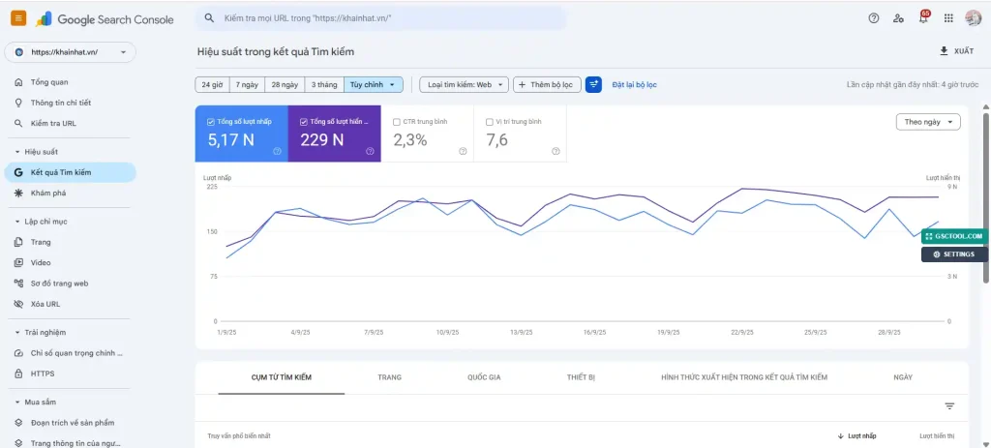Open the account profile avatar
Screen dimensions: 991x448
coord(974,18)
